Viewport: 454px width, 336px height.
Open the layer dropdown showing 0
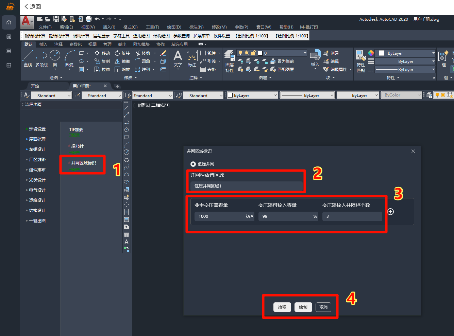click(282, 53)
